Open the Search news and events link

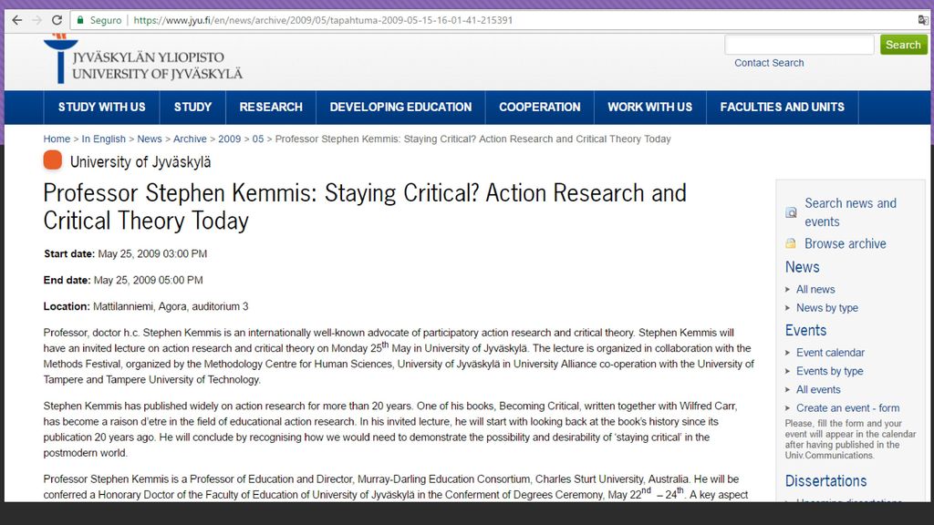click(851, 212)
